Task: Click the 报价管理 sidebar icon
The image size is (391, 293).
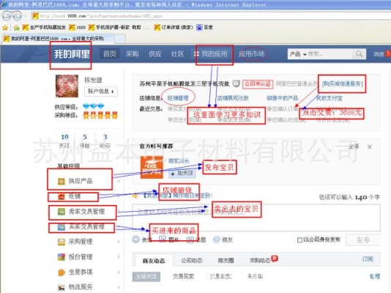Action: [62, 257]
